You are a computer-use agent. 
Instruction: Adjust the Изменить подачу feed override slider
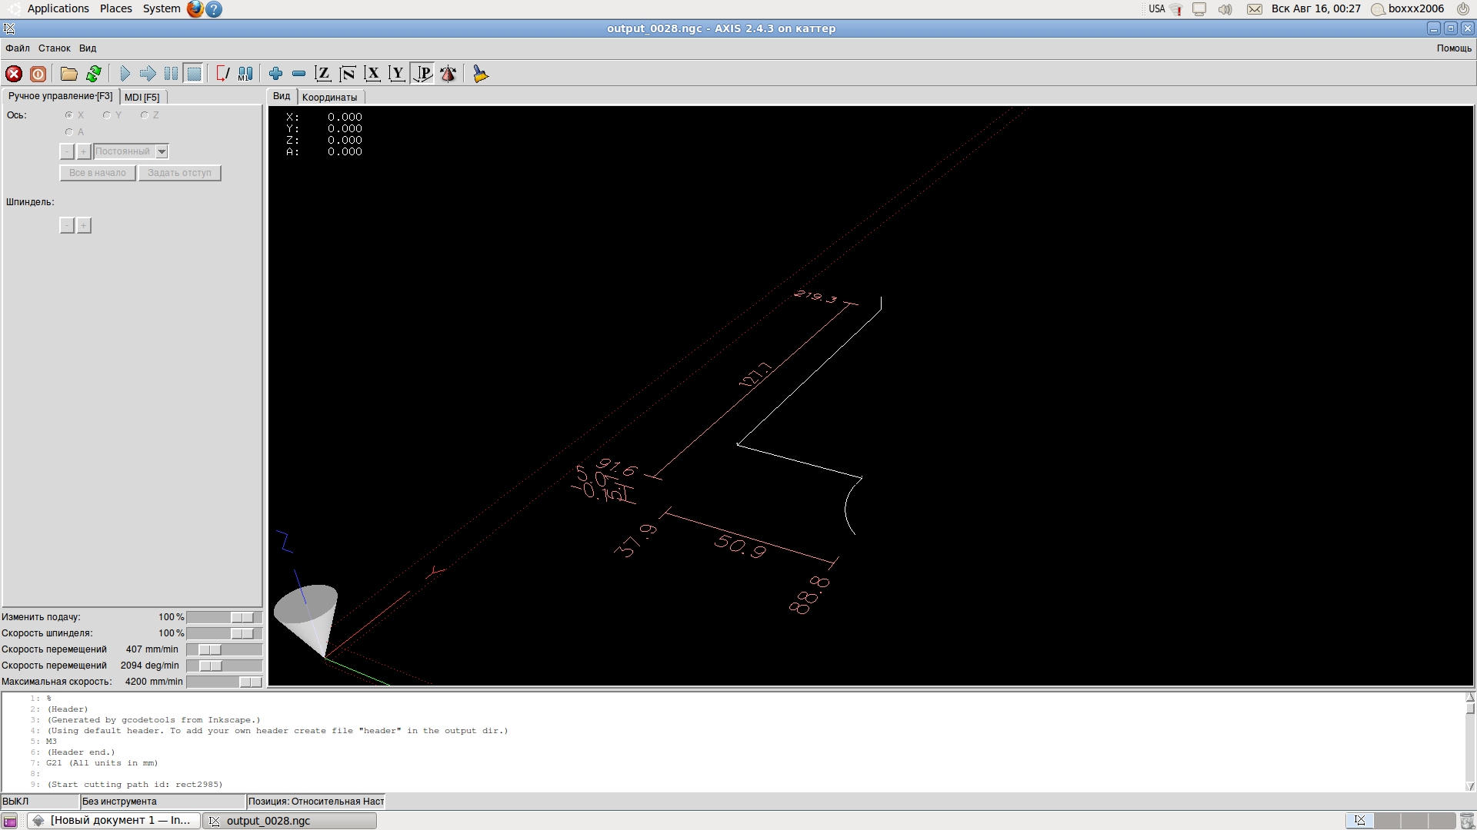[x=242, y=617]
